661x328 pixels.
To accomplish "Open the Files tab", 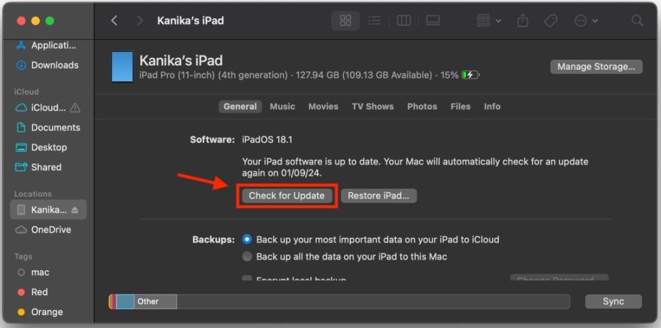I will (x=460, y=106).
